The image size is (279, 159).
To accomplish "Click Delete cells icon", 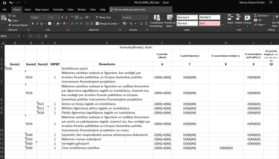I will (239, 18).
